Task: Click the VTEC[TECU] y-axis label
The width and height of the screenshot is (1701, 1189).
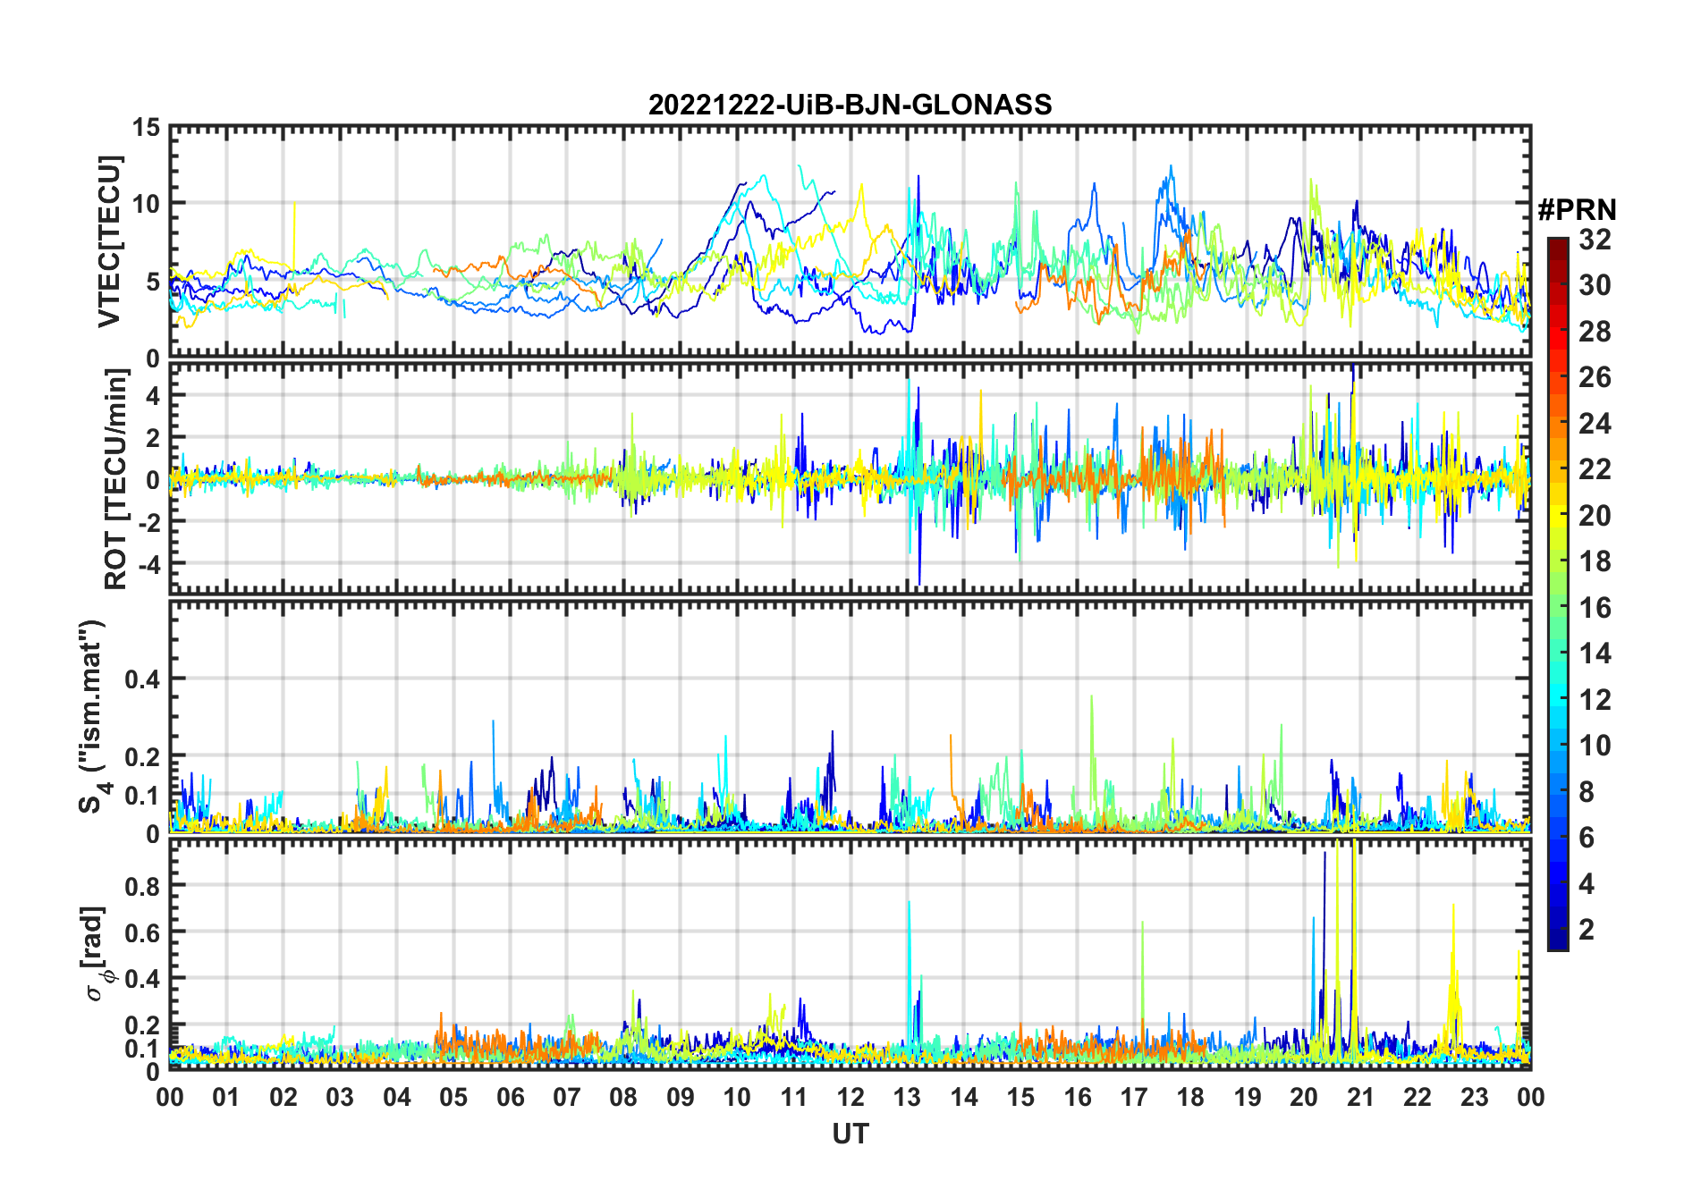Action: (109, 241)
